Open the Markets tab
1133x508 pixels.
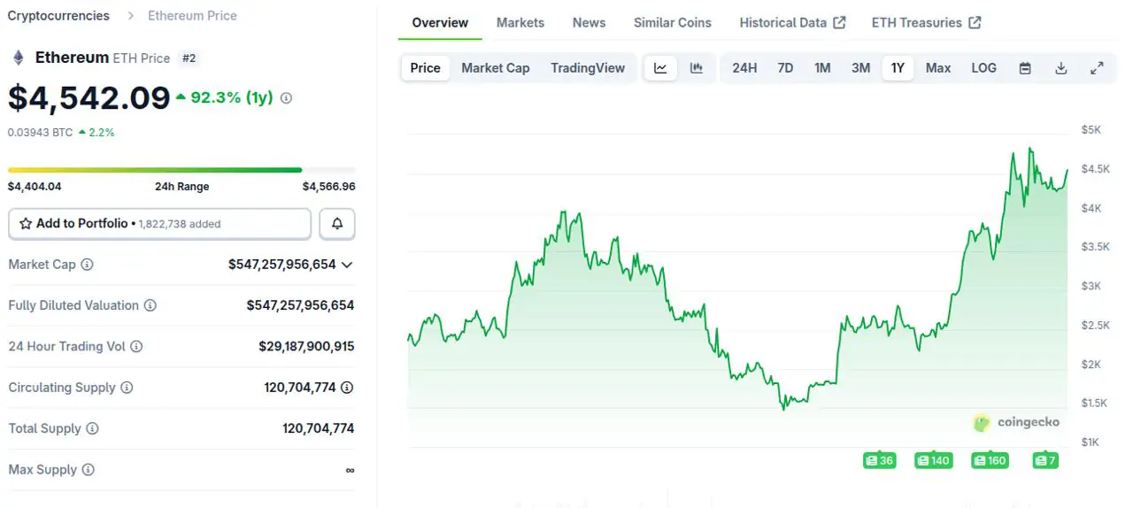coord(520,23)
